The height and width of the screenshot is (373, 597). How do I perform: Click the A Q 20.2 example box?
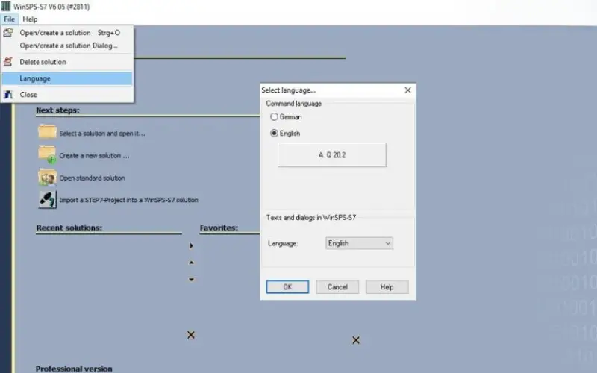pos(331,155)
